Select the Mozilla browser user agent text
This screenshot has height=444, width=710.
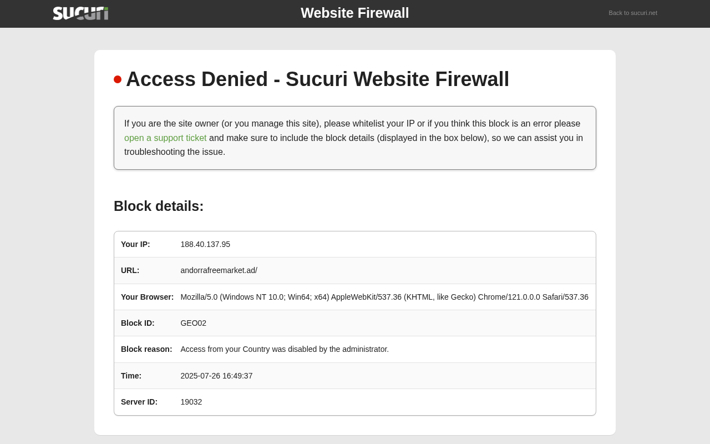(384, 297)
